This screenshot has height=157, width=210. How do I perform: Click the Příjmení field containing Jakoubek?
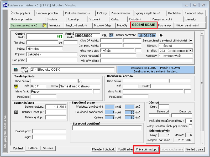(x=52, y=54)
